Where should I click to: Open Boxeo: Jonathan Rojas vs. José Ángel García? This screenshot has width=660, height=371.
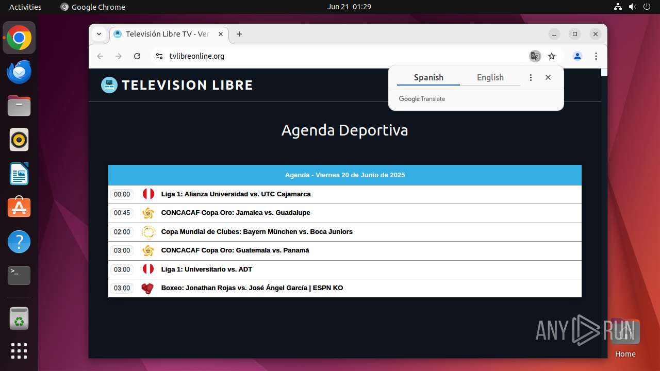[252, 288]
